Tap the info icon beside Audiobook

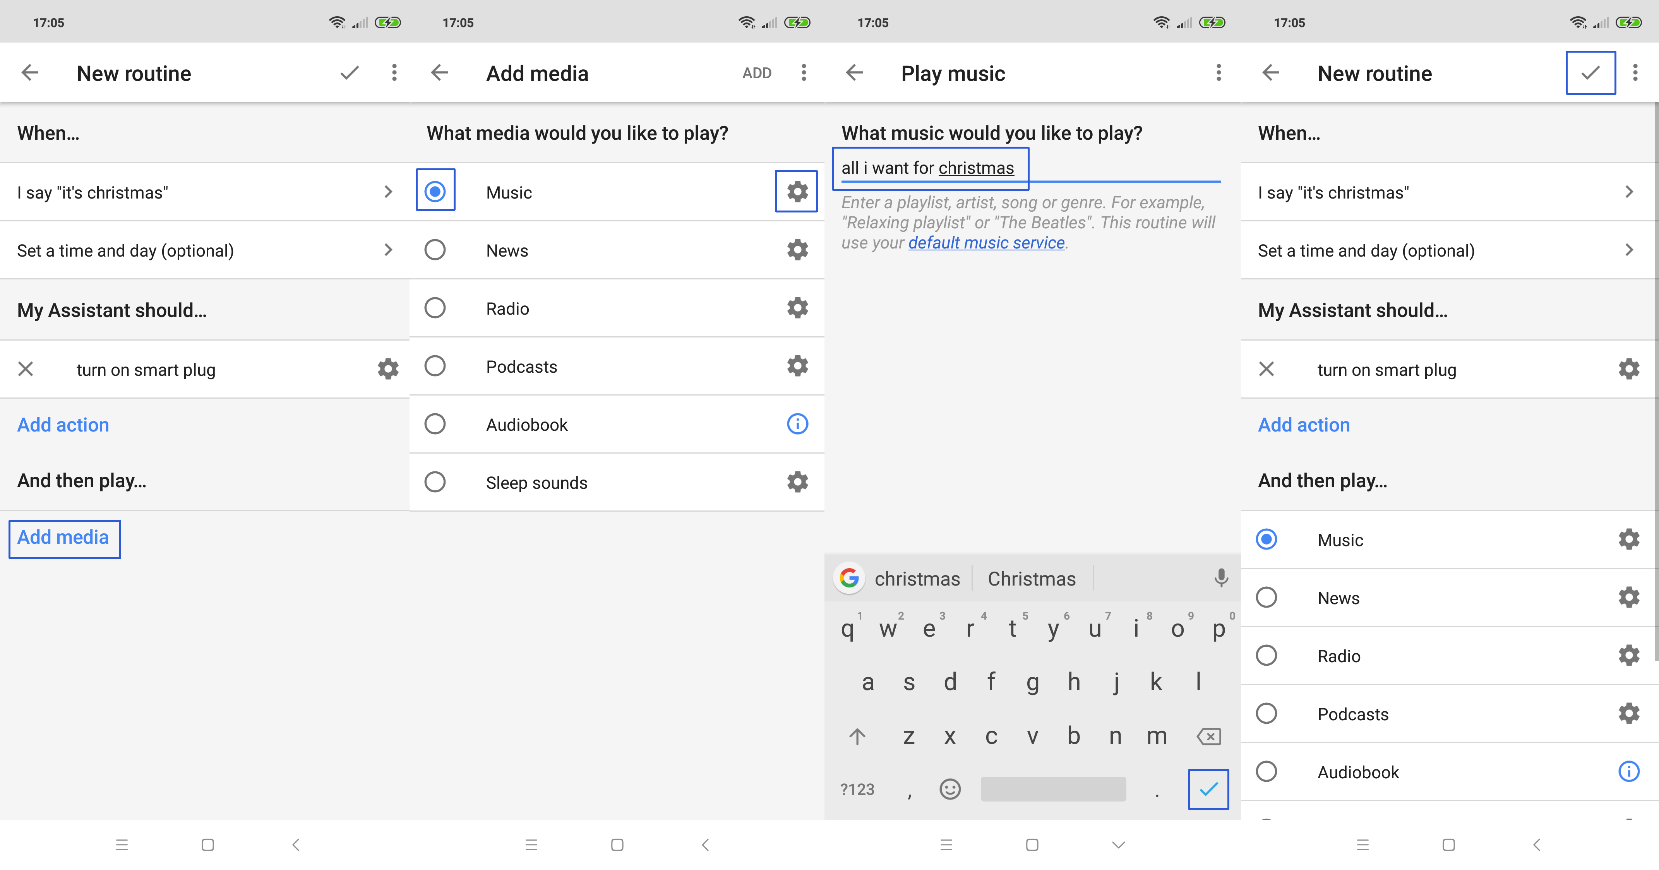click(797, 424)
